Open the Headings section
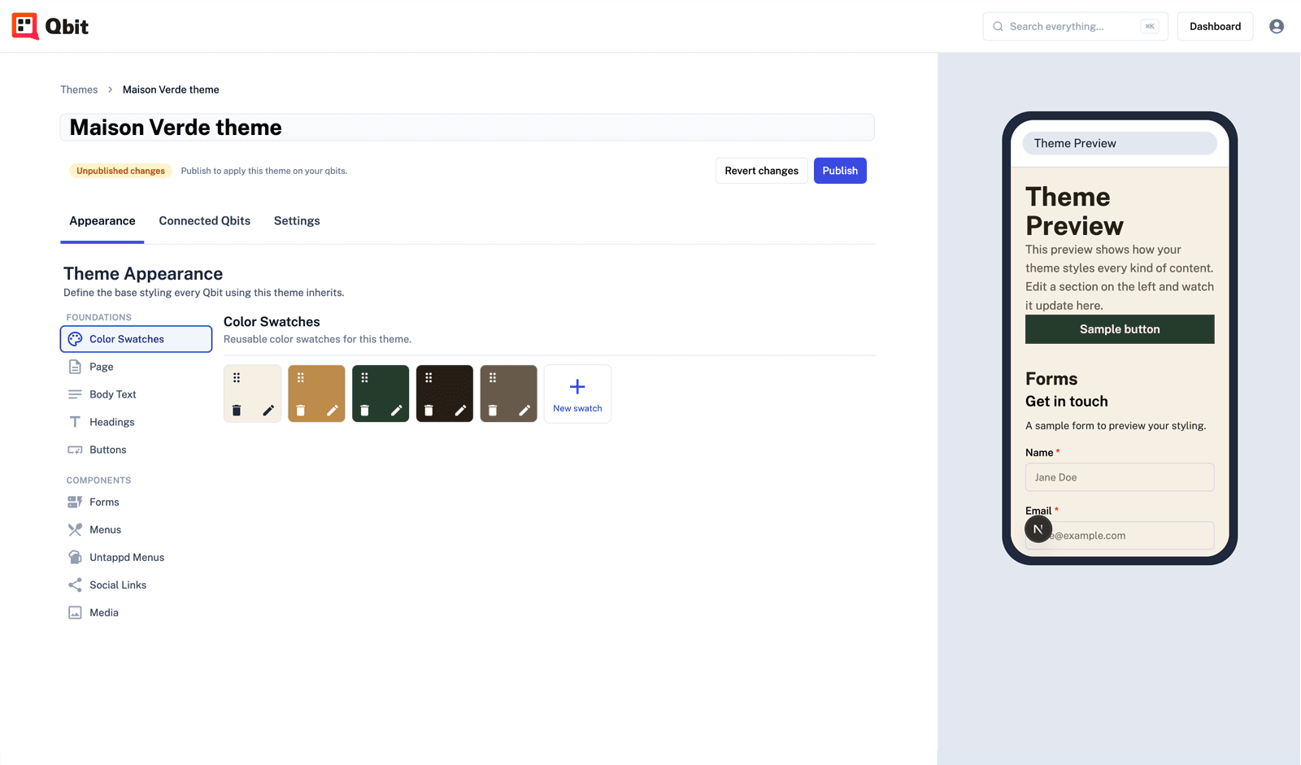The image size is (1301, 765). point(136,422)
